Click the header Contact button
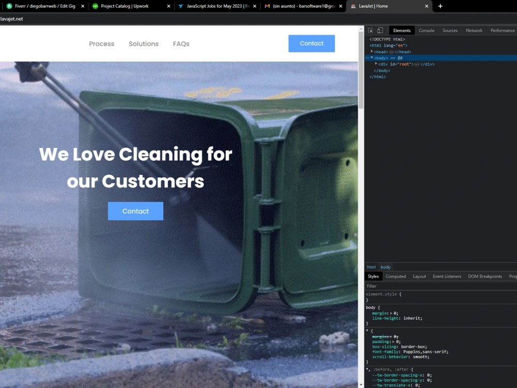The width and height of the screenshot is (517, 388). point(312,43)
